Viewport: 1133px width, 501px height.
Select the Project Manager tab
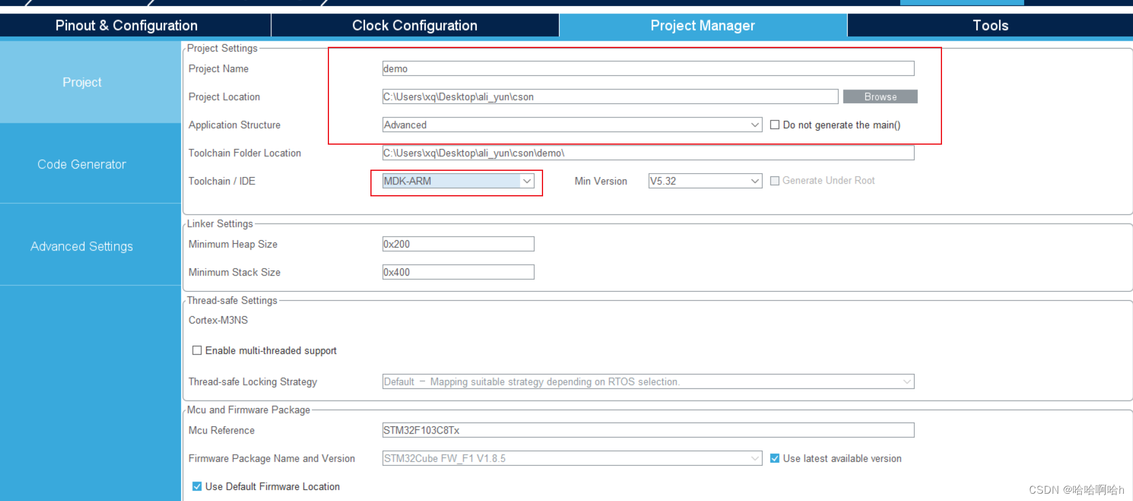702,26
